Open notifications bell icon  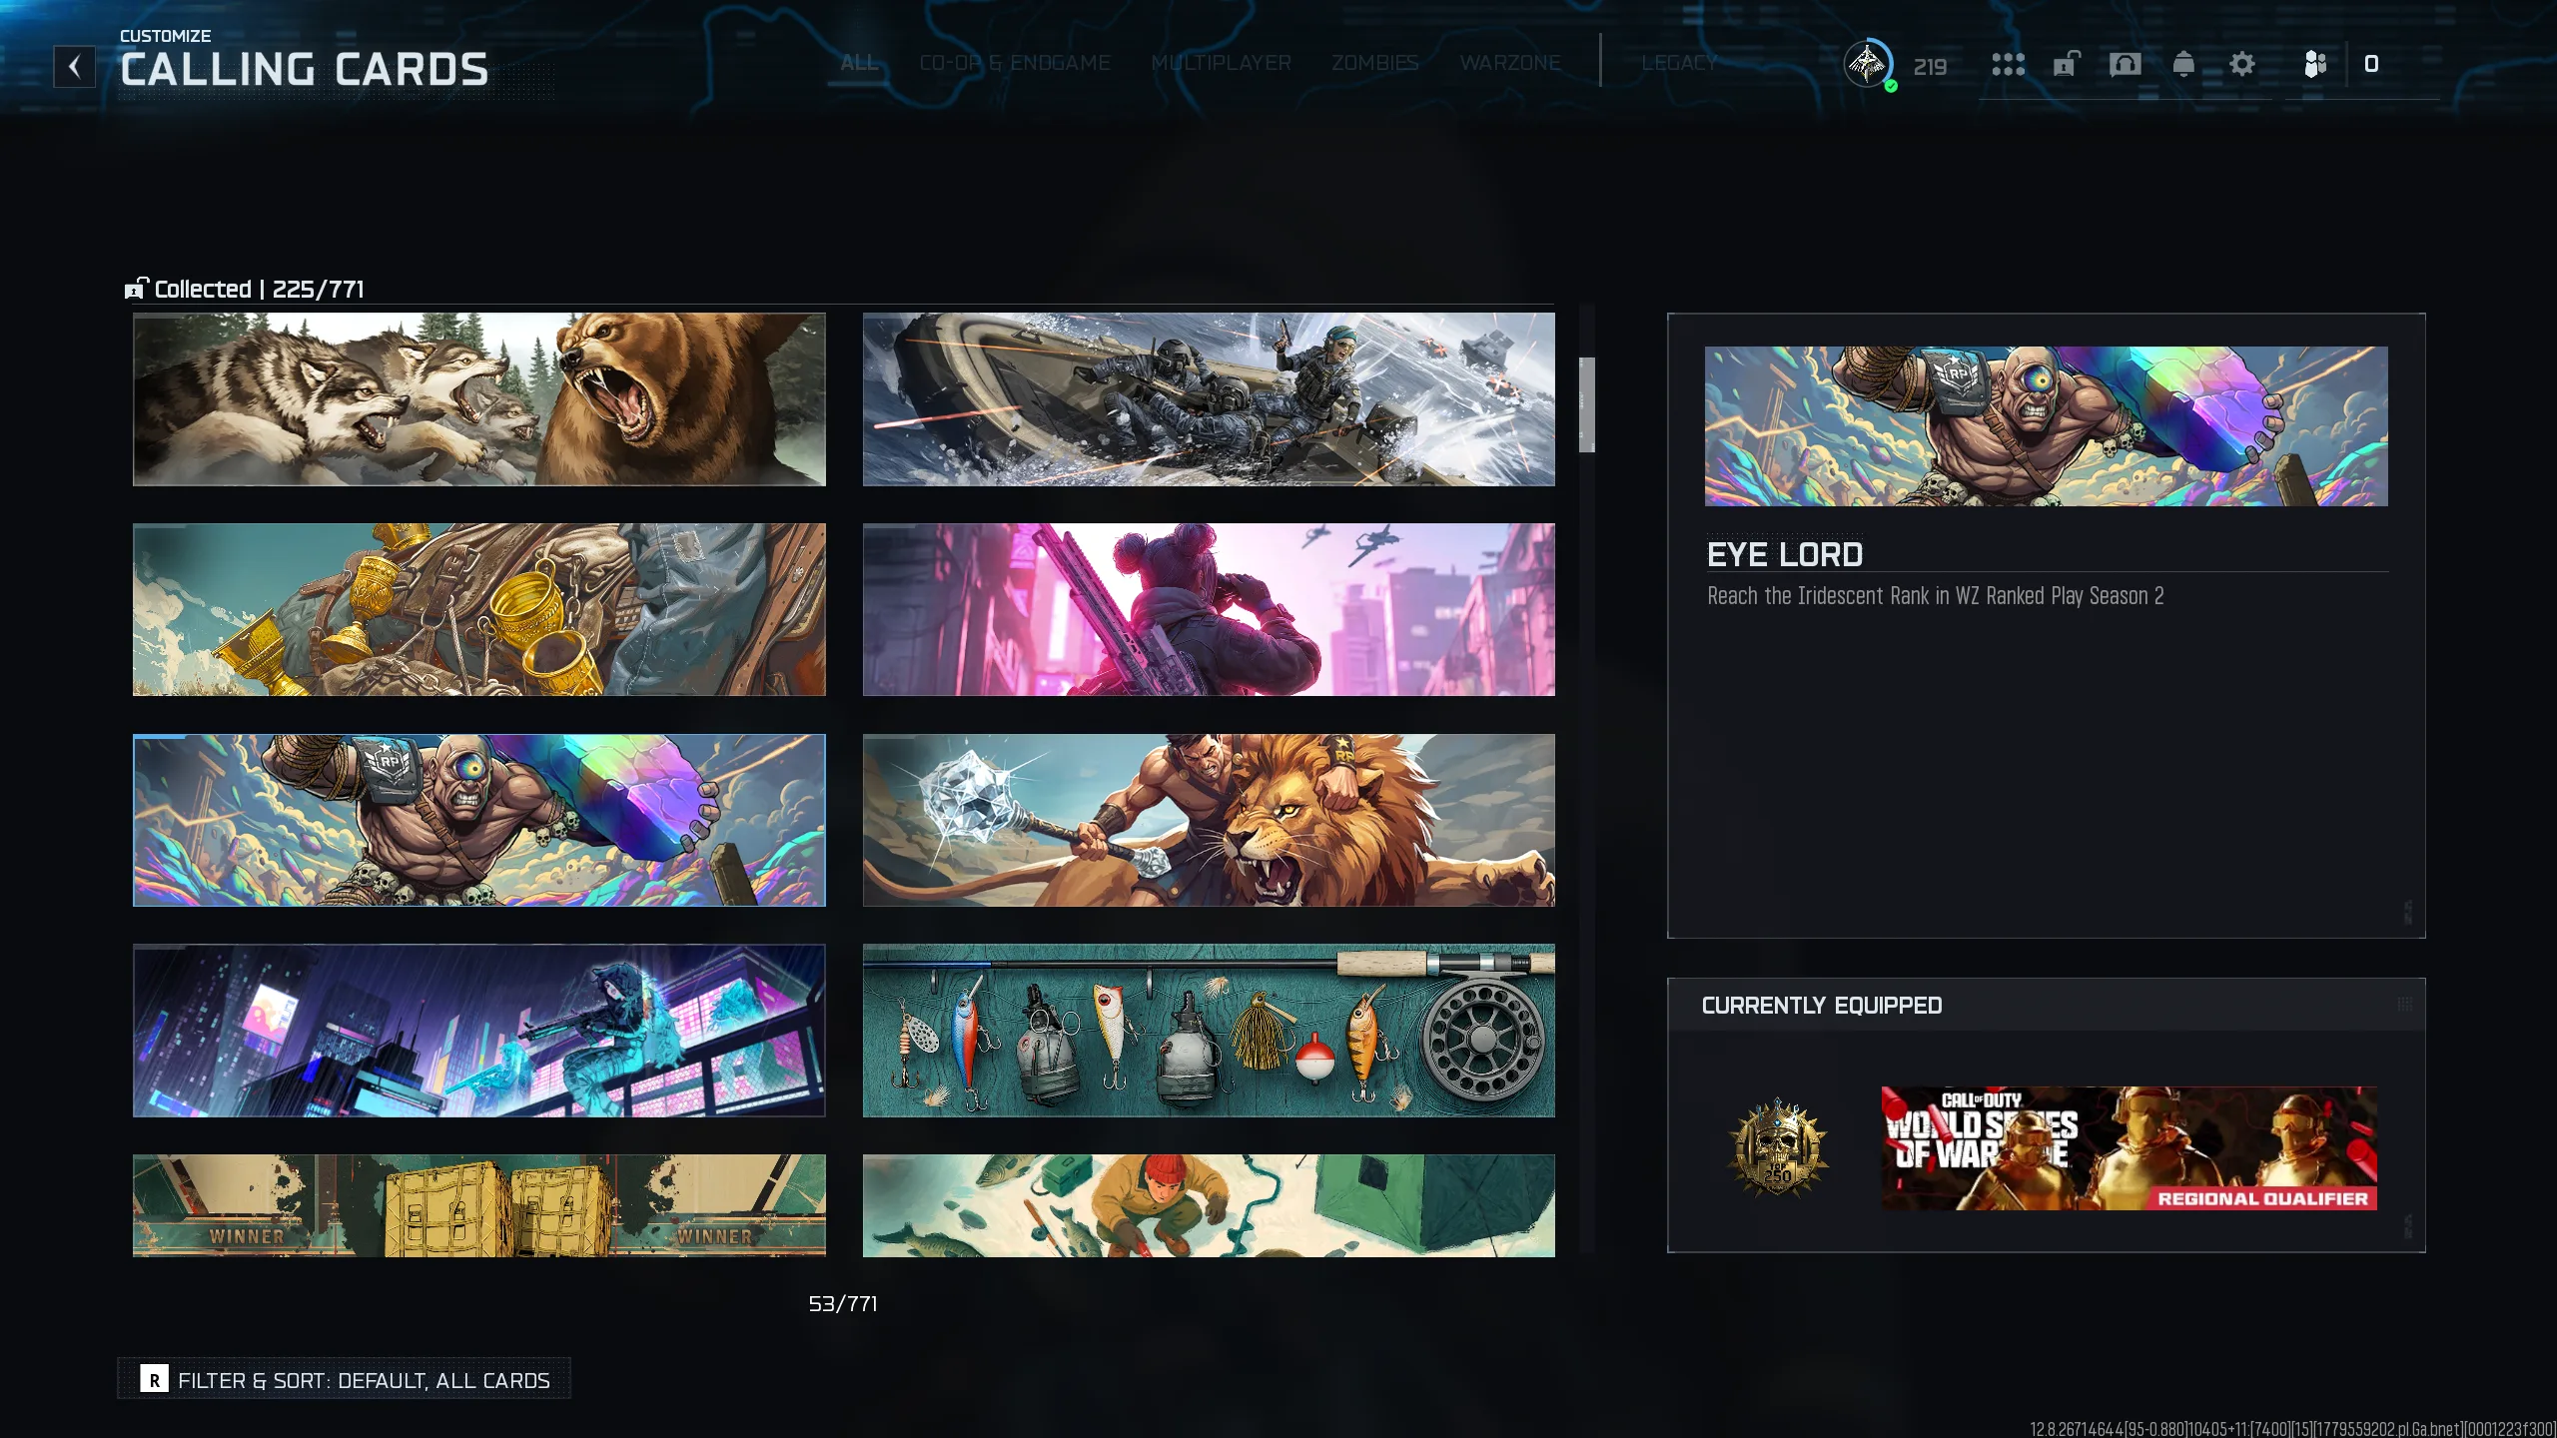click(x=2183, y=65)
